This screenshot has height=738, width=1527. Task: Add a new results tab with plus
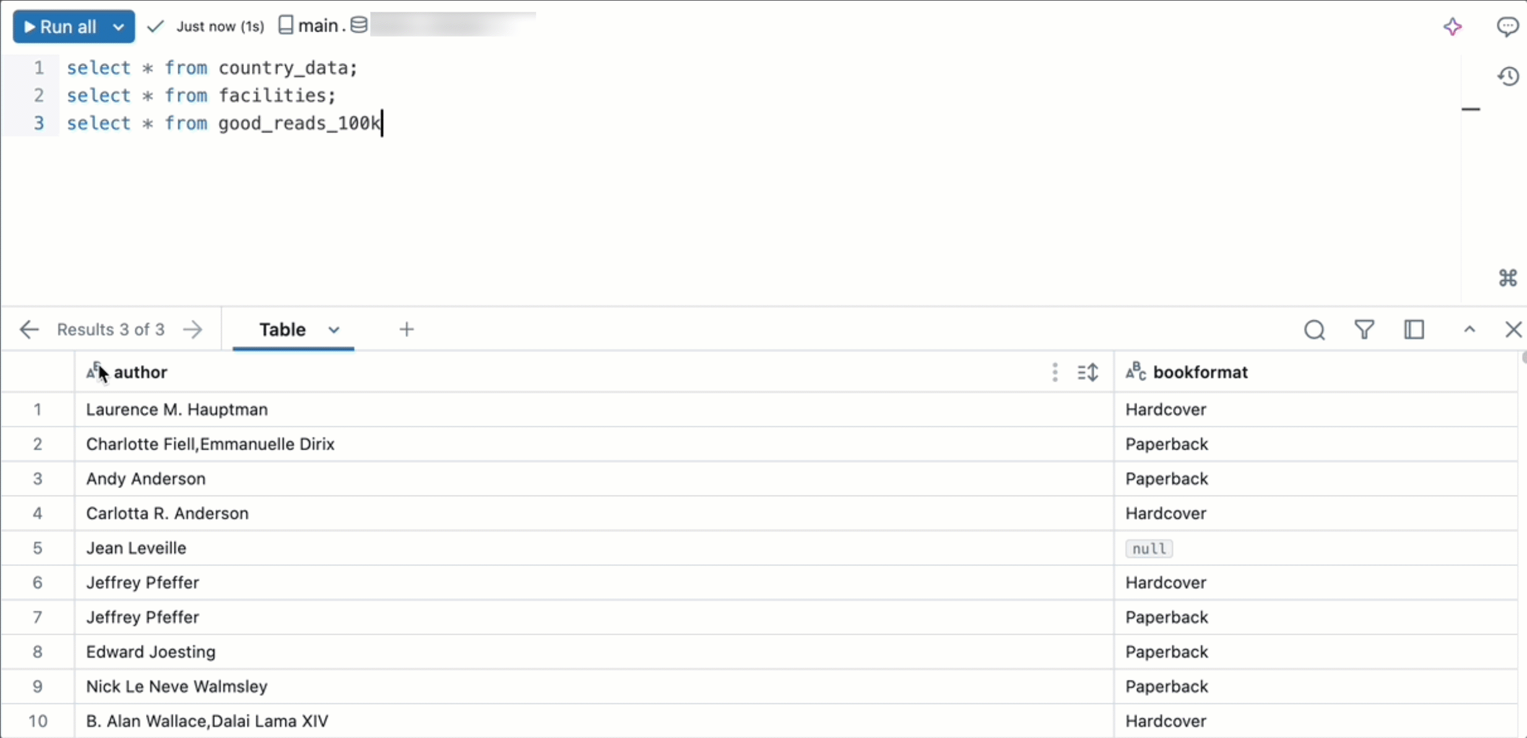pyautogui.click(x=406, y=329)
